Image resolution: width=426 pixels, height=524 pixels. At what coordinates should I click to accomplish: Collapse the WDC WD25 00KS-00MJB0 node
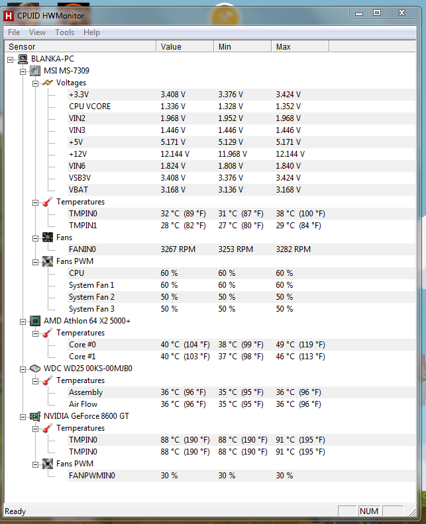tap(23, 369)
